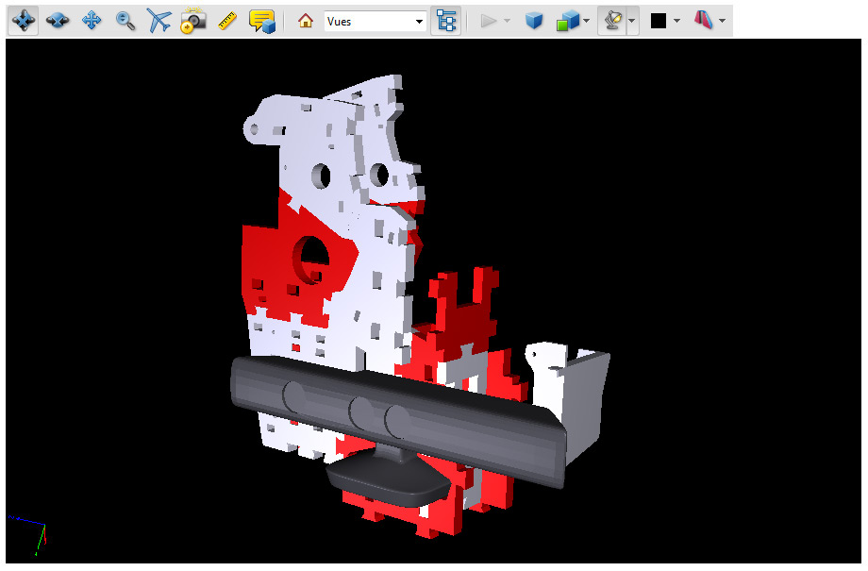Select the 3D Measurement ruler tool

tap(226, 21)
